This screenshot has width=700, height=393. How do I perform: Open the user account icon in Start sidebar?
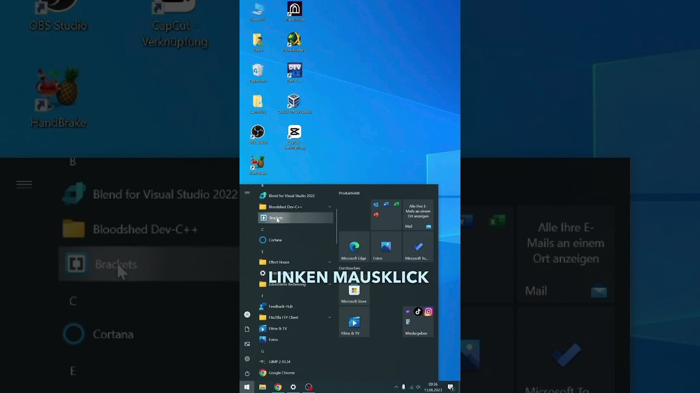click(247, 314)
